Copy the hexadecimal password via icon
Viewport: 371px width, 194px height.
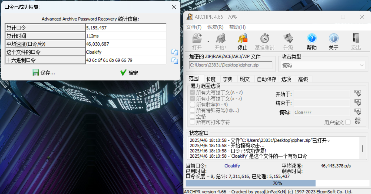click(x=175, y=60)
